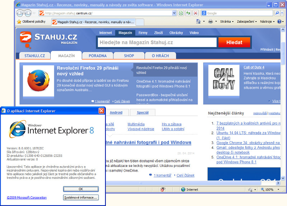Select the Magazín Stahuj.cz browser tab

[94, 22]
